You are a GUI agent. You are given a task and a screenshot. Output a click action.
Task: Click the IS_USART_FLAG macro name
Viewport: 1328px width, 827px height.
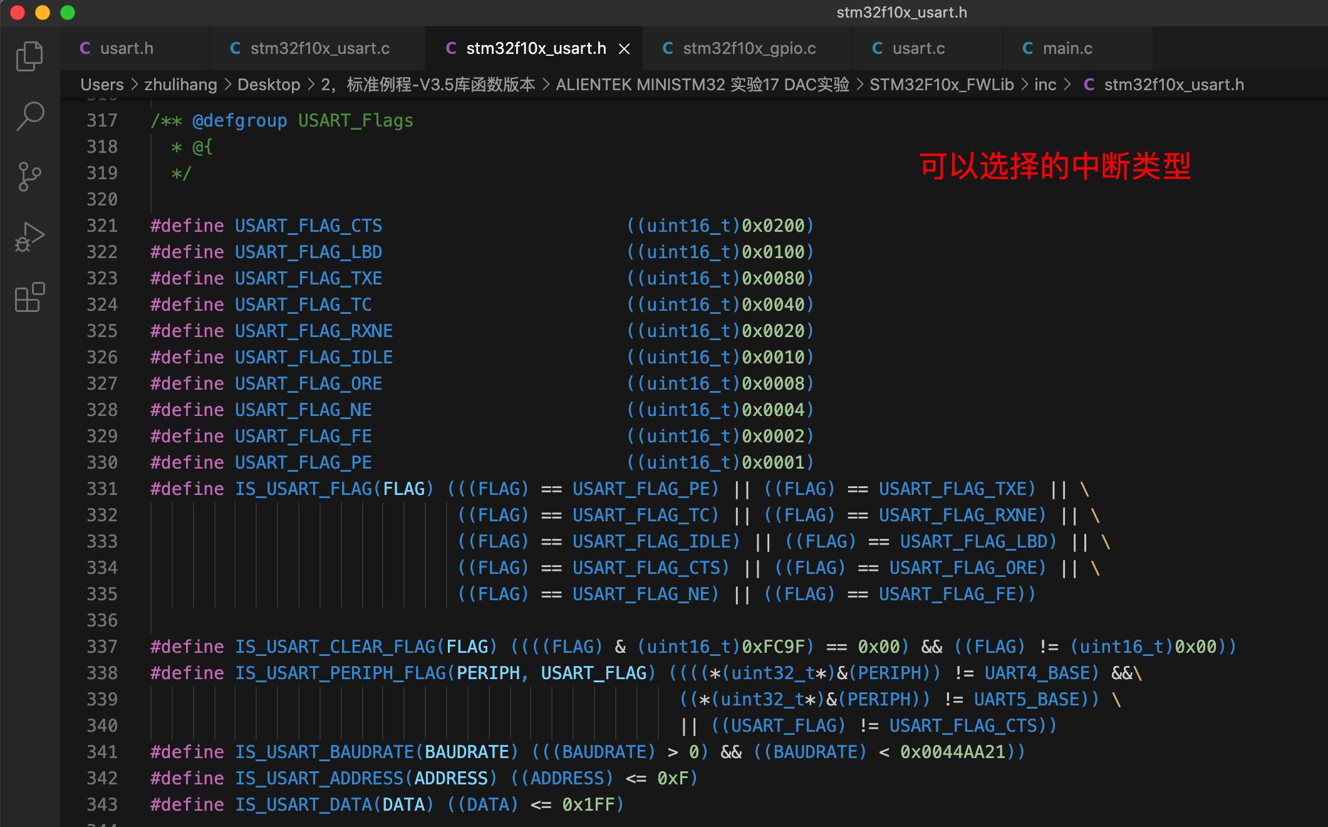[x=303, y=489]
